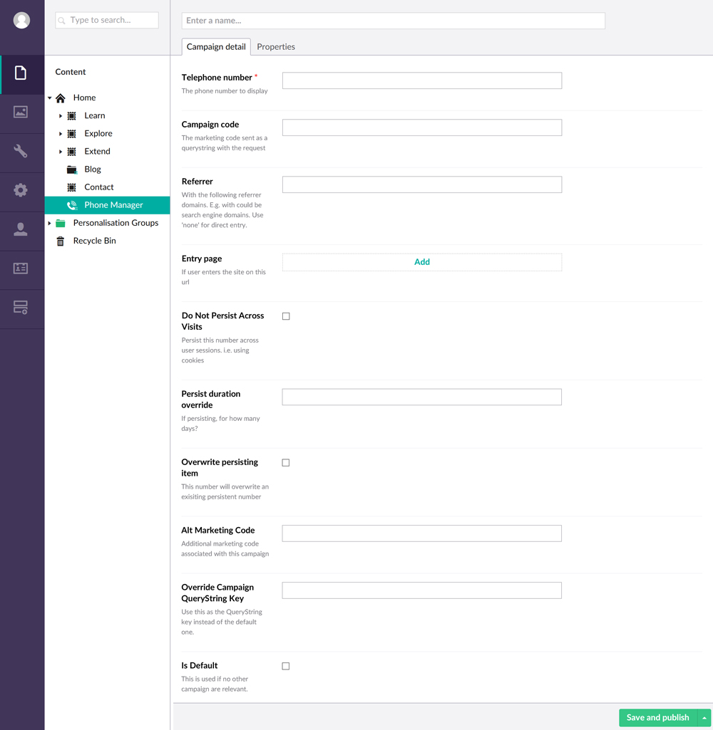Click the Campaign code field label
The width and height of the screenshot is (713, 730).
point(210,125)
